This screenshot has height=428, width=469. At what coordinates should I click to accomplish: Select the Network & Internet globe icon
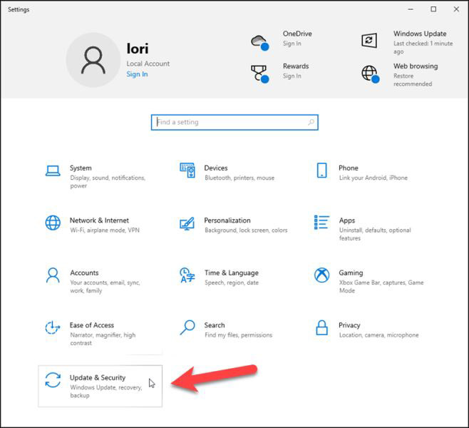[x=53, y=223]
